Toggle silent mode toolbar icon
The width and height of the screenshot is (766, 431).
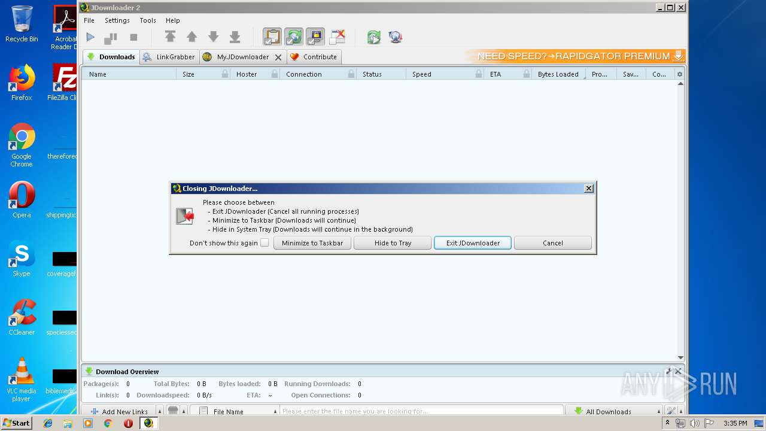click(338, 37)
